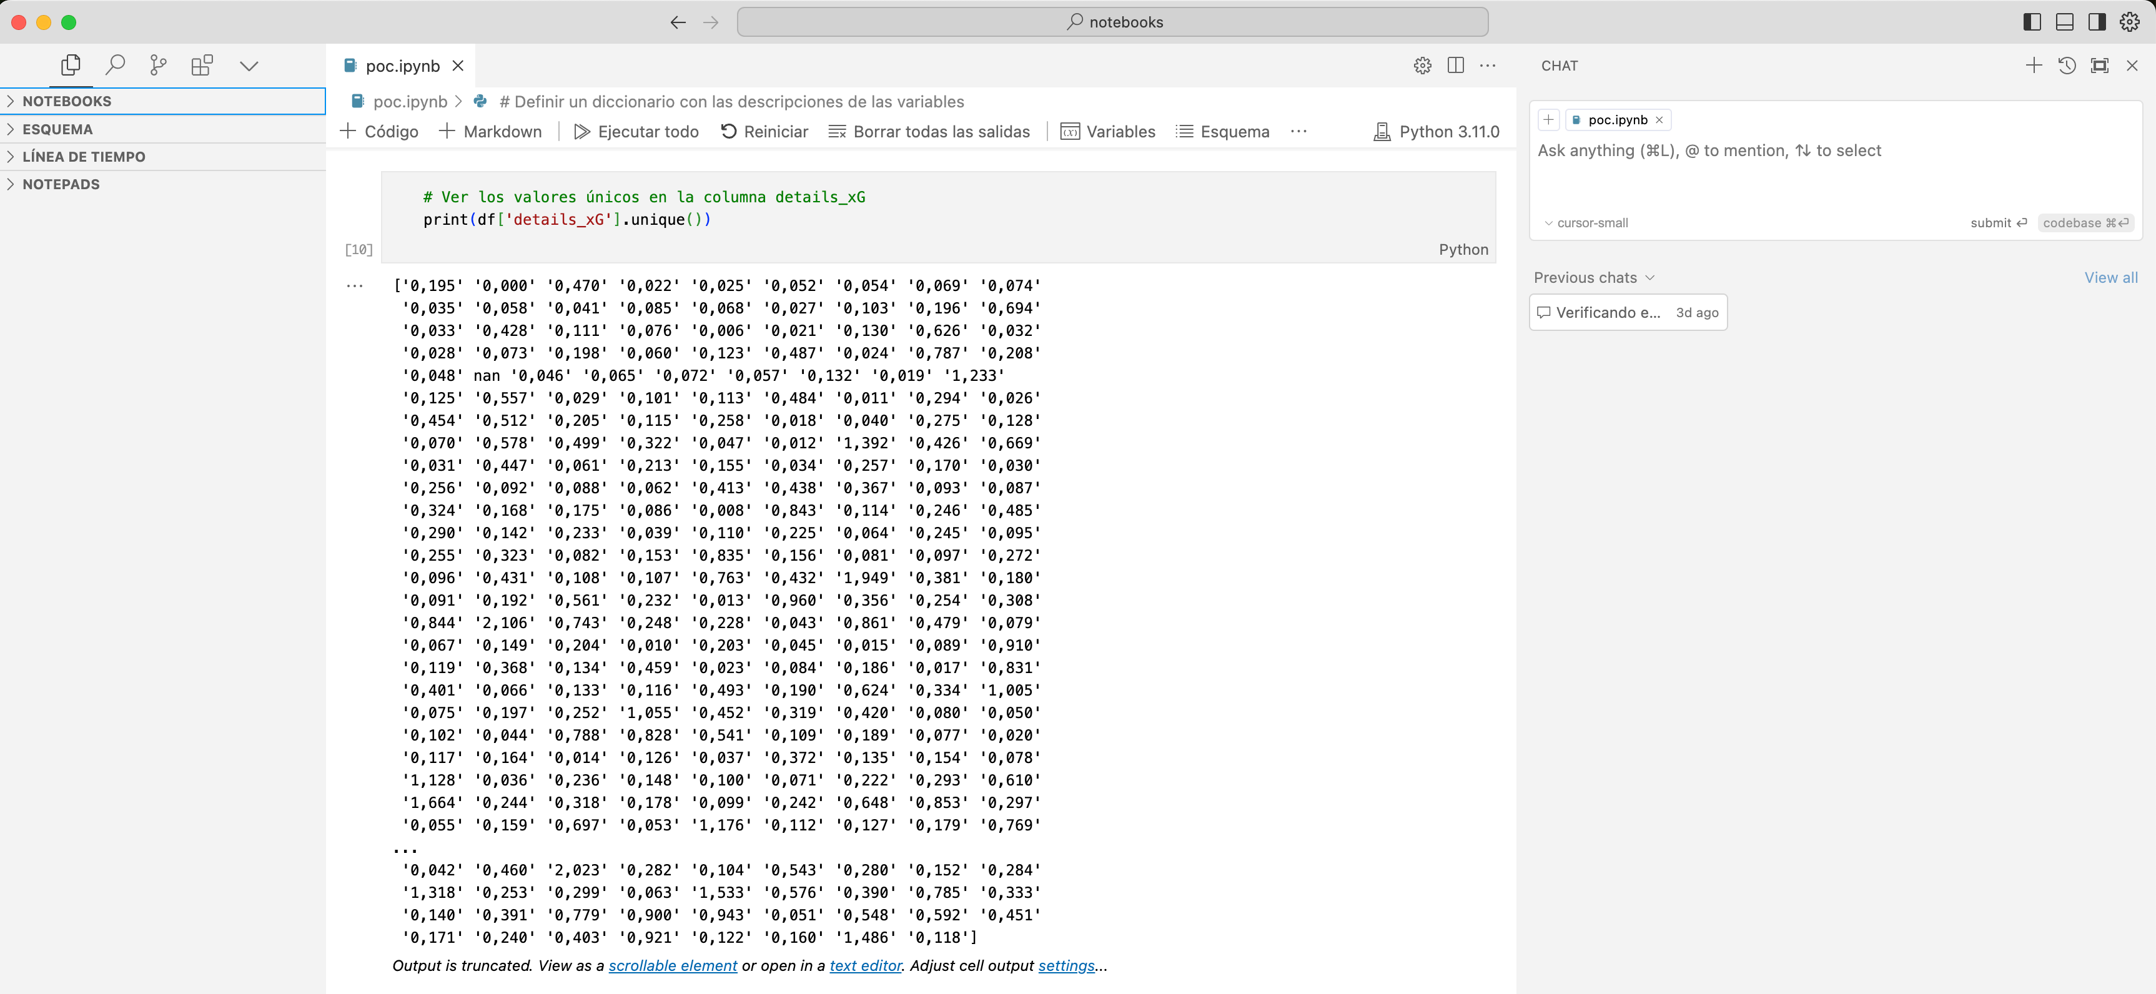Expand the ESQUEMA section

(57, 129)
